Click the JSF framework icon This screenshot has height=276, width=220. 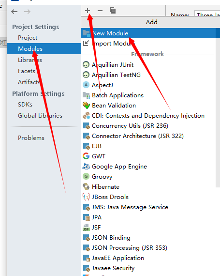click(x=86, y=228)
